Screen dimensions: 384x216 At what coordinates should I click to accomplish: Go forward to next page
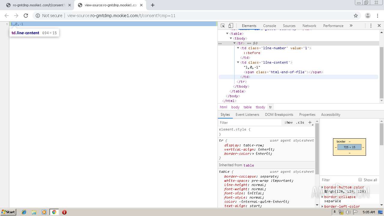pyautogui.click(x=16, y=16)
